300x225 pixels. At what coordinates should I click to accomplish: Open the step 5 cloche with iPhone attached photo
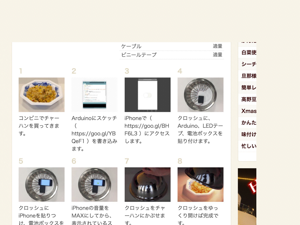click(42, 185)
